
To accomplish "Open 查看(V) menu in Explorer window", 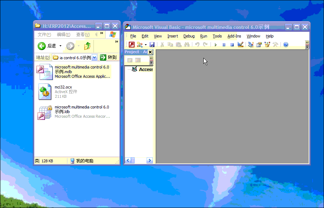I will coord(83,35).
